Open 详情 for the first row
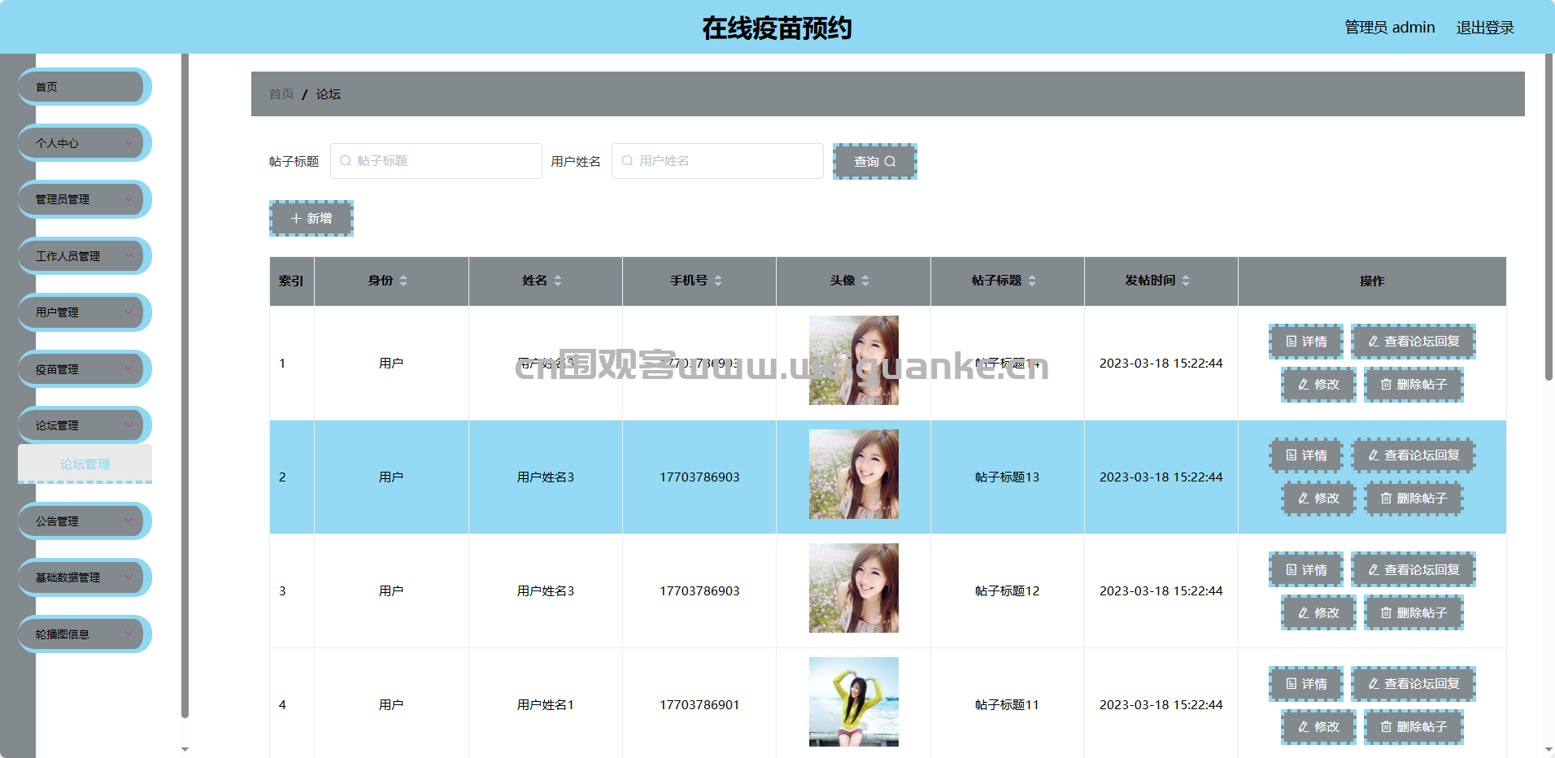The width and height of the screenshot is (1555, 758). [1306, 342]
